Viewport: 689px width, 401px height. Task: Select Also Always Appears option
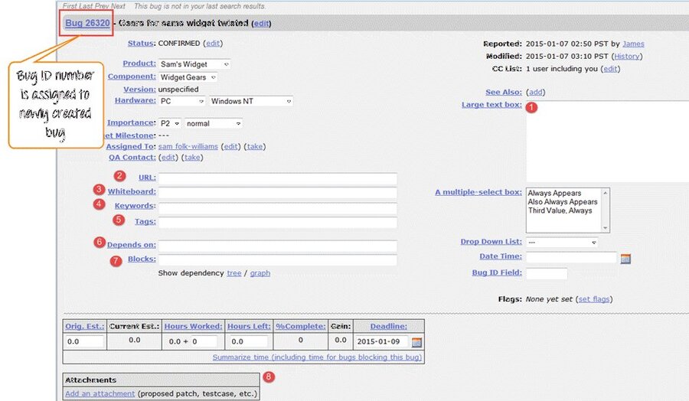tap(563, 201)
